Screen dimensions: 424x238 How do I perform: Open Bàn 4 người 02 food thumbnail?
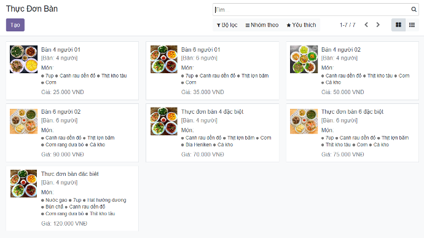(x=304, y=59)
